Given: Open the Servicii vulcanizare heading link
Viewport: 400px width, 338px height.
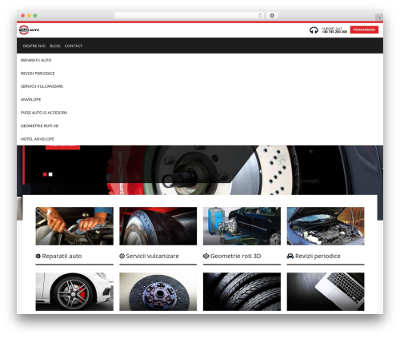Looking at the screenshot, I should point(152,256).
